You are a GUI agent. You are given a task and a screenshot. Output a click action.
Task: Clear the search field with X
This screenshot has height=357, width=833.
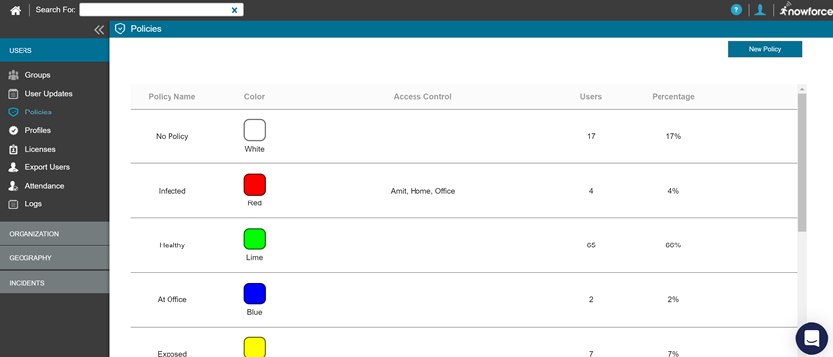coord(234,10)
